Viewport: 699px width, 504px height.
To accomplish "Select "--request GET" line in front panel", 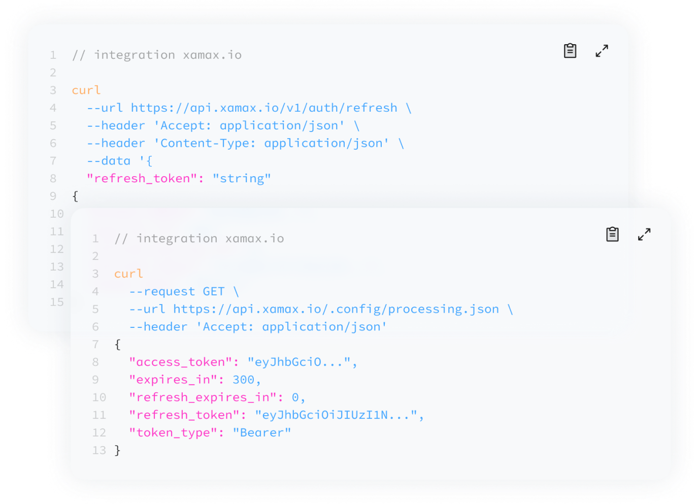I will [184, 291].
